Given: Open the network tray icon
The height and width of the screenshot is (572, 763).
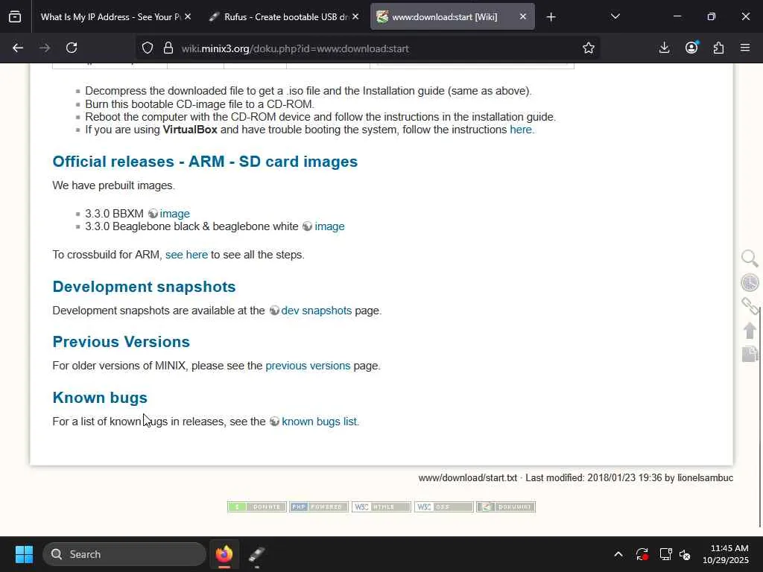Looking at the screenshot, I should point(665,554).
